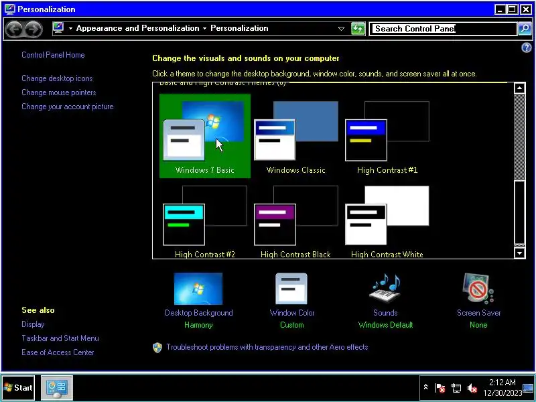The height and width of the screenshot is (402, 536).
Task: Open Ease of Access Center link
Action: 58,352
